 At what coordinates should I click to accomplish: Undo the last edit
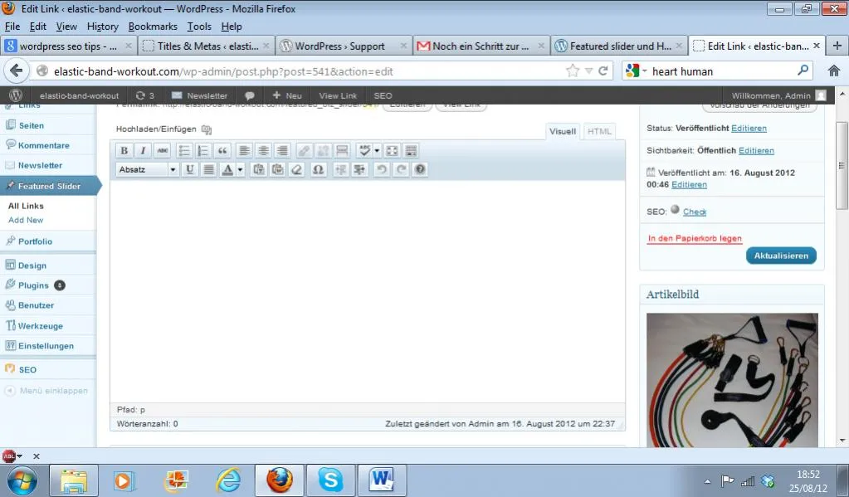click(x=382, y=169)
